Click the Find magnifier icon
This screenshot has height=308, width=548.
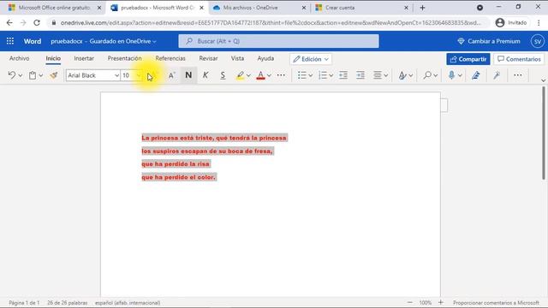click(427, 75)
